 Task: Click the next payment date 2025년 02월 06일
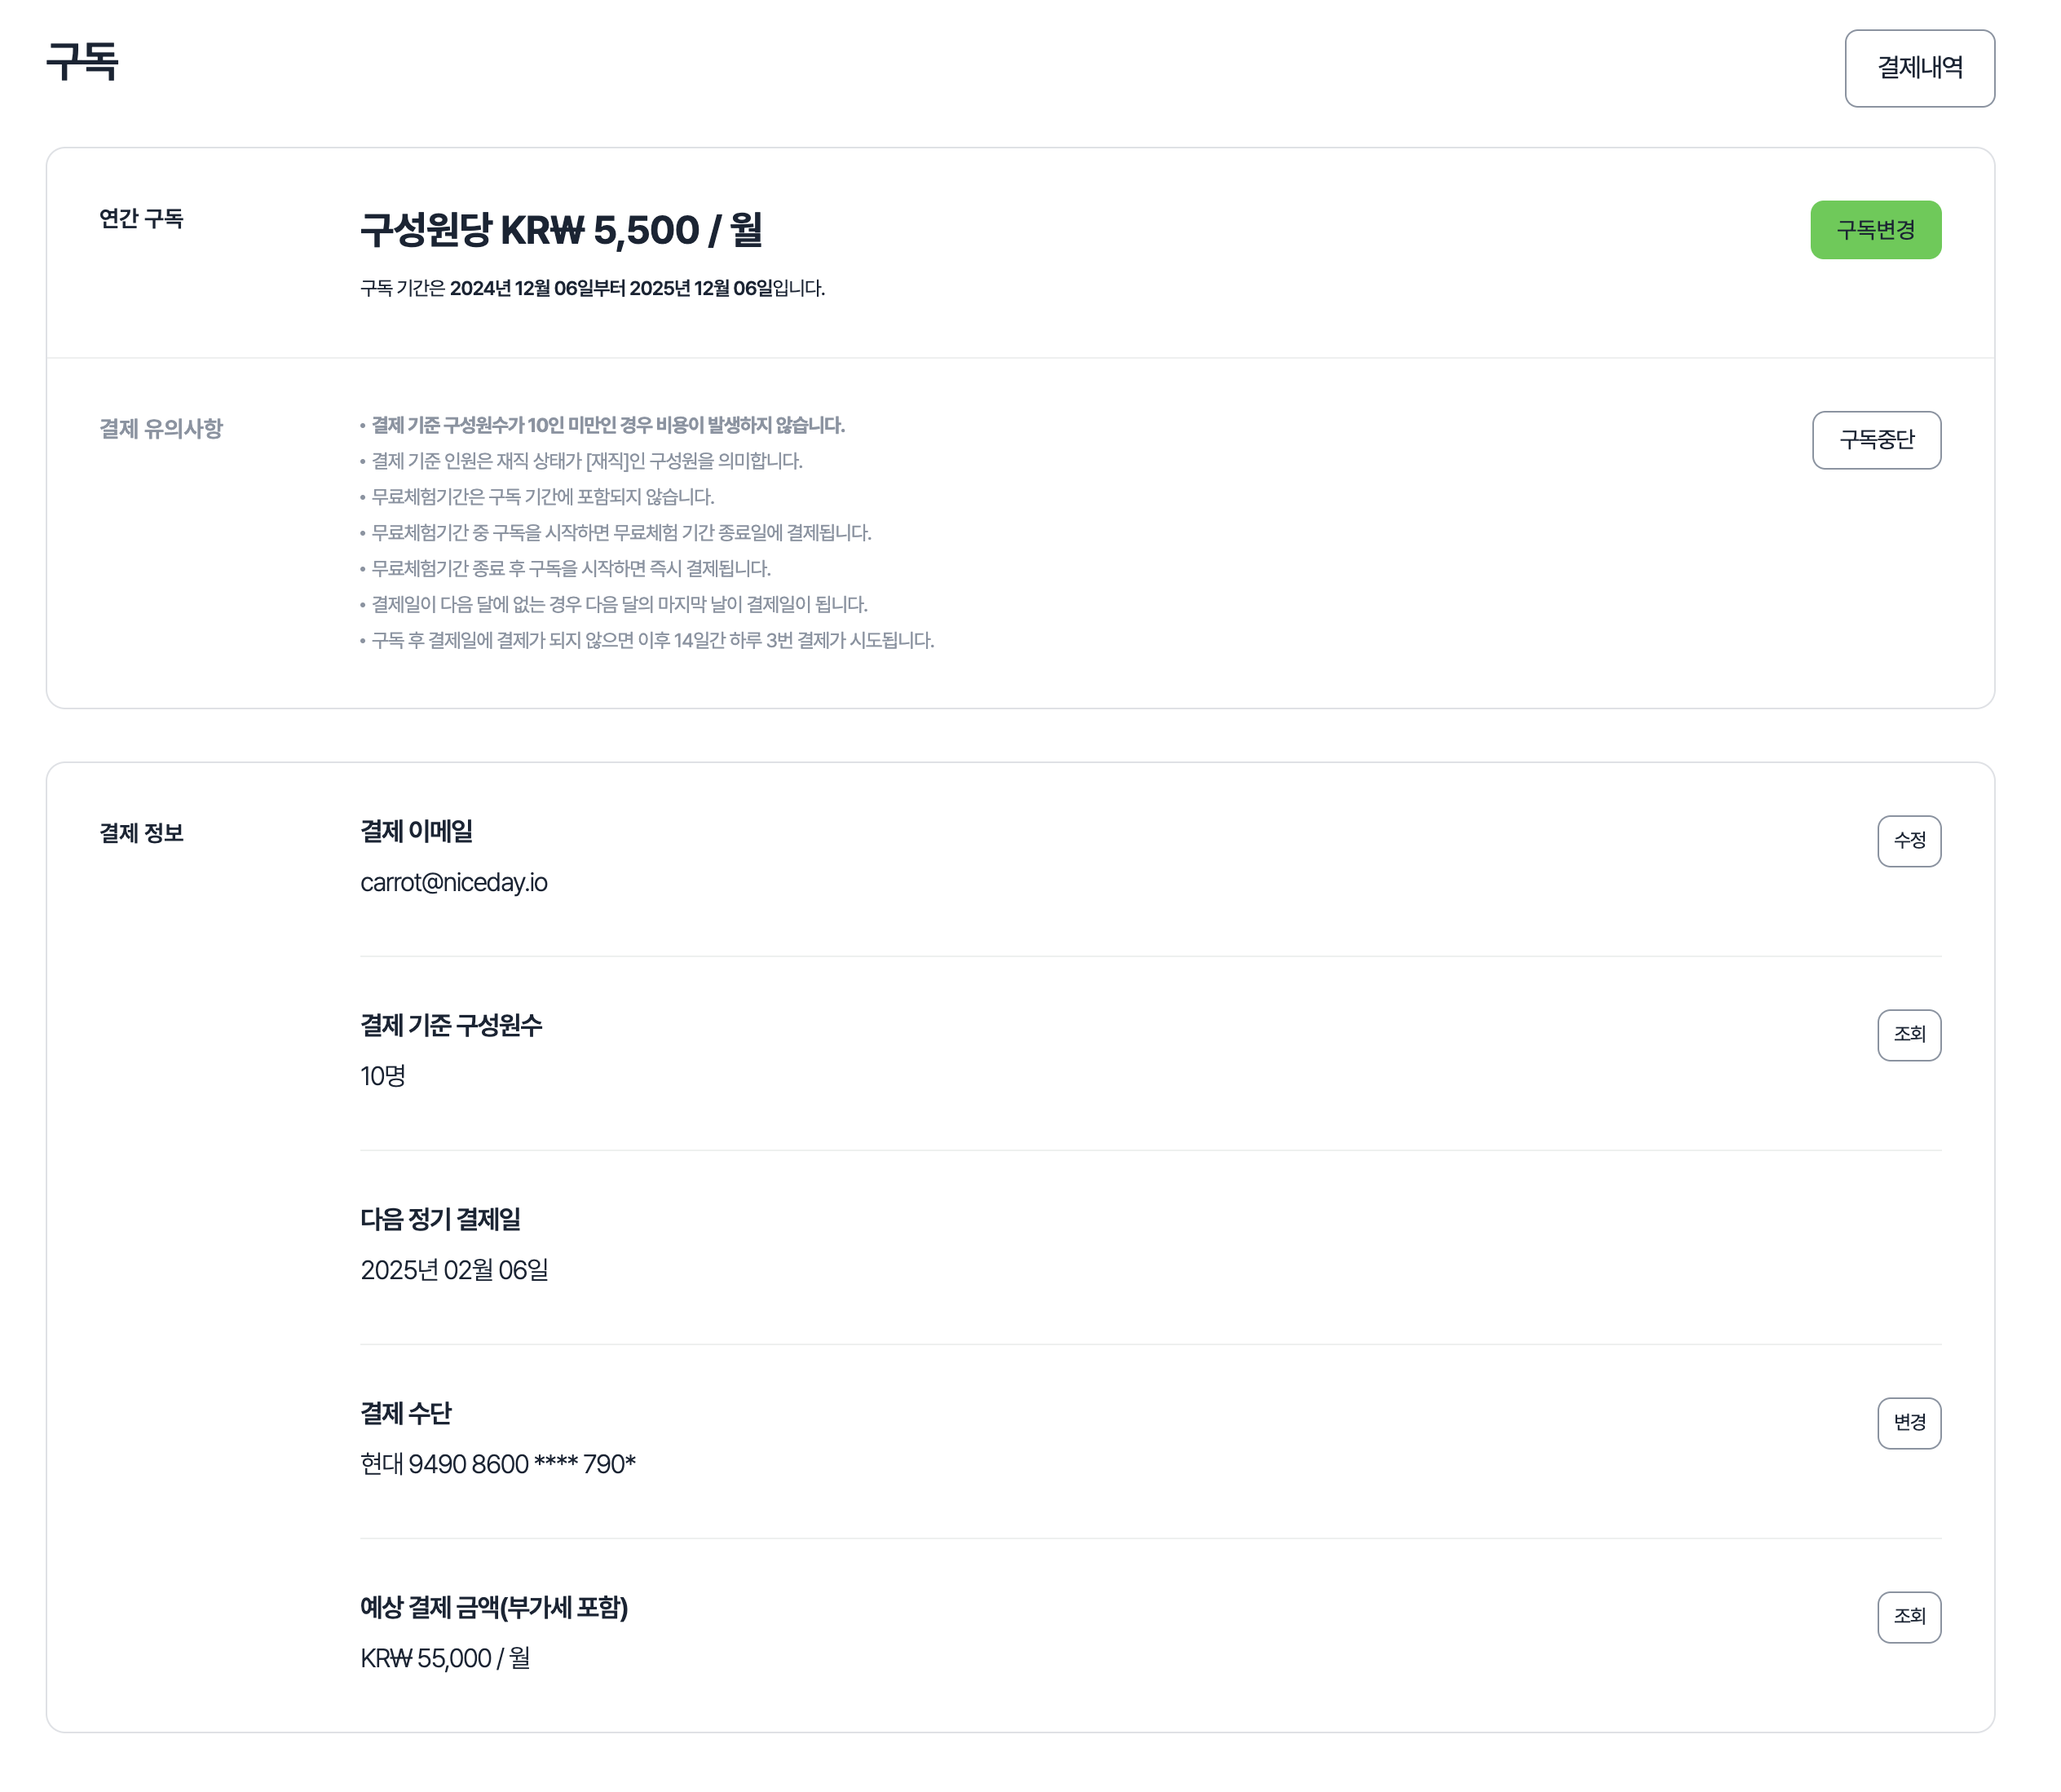[x=454, y=1271]
